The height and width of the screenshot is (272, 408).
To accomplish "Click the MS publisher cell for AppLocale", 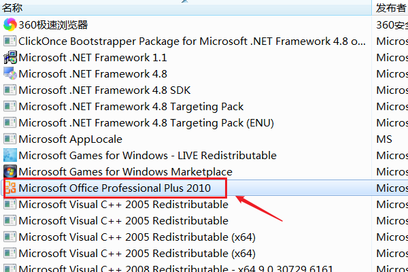I will (384, 139).
